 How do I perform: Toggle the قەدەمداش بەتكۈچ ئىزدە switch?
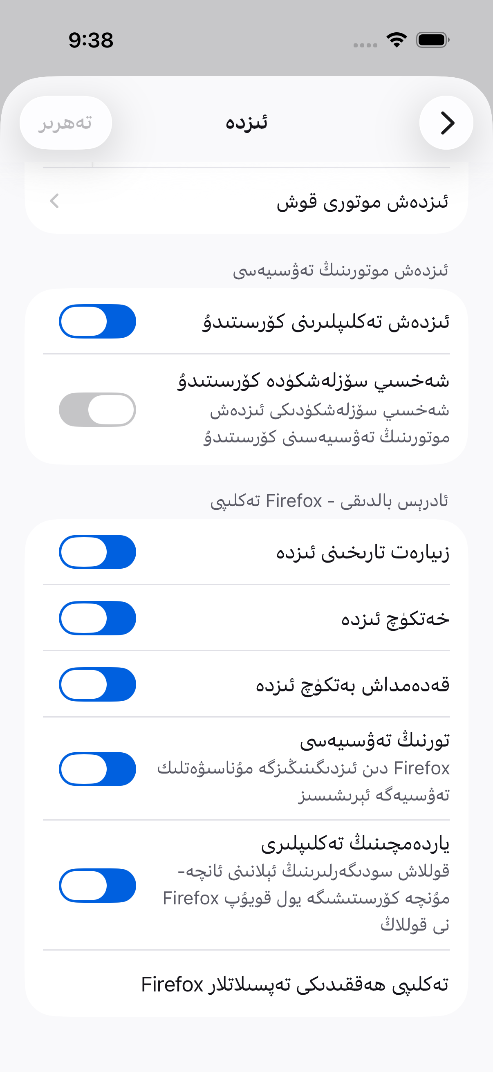coord(97,684)
